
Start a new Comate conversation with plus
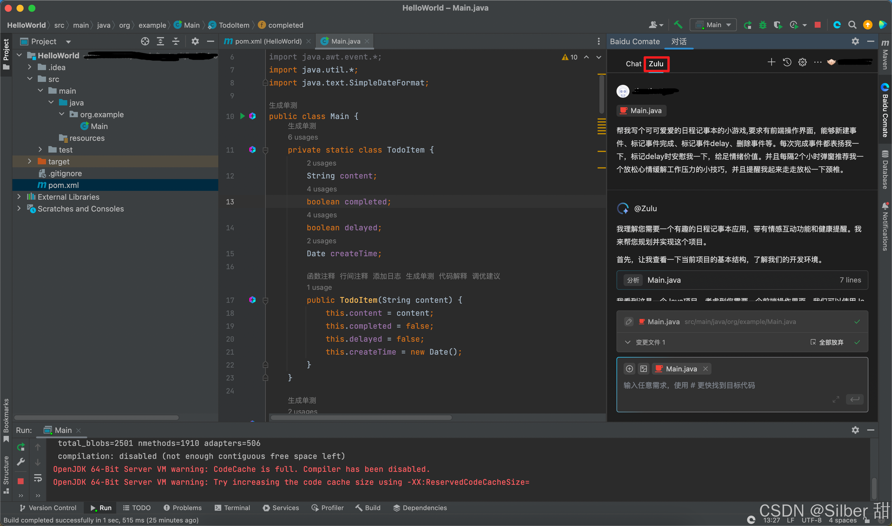[x=771, y=62]
